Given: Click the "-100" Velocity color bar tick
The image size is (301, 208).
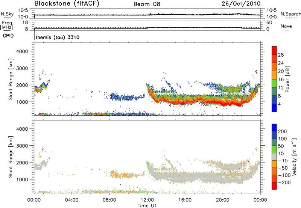Looking at the screenshot, I should (x=284, y=175).
